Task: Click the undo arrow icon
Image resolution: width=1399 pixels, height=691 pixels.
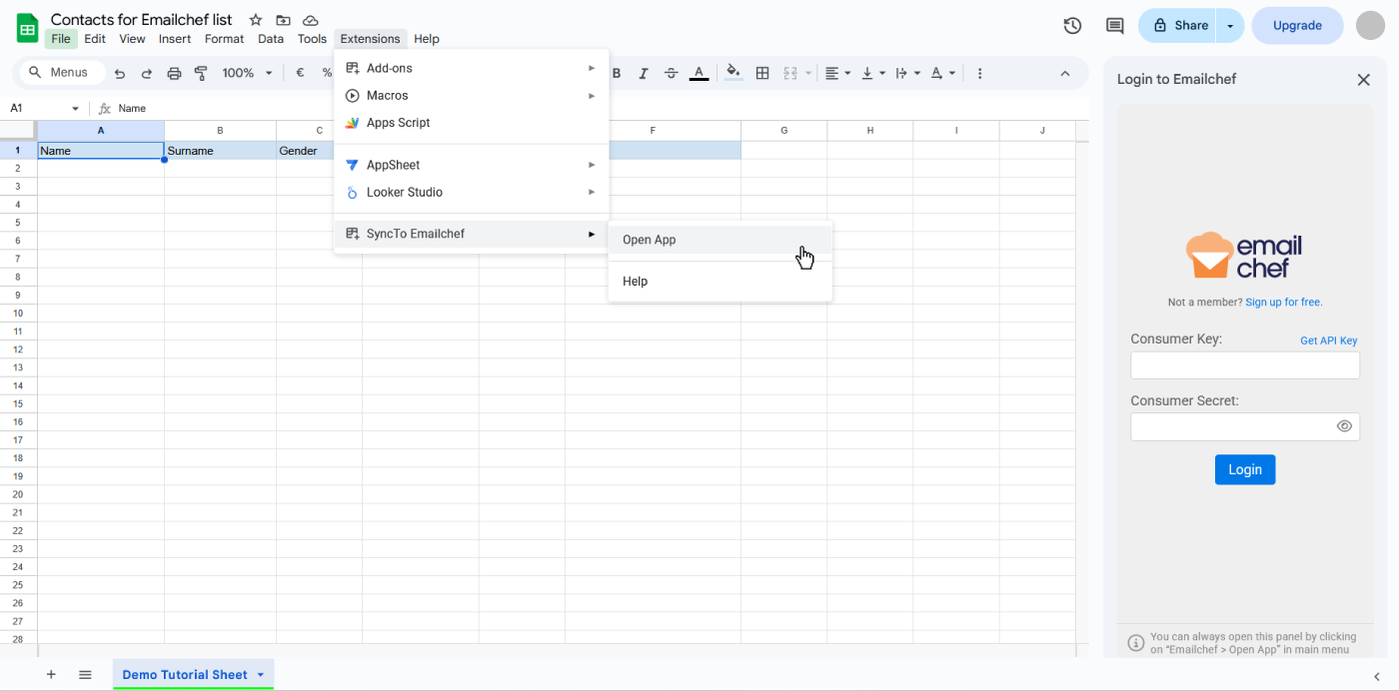Action: 120,73
